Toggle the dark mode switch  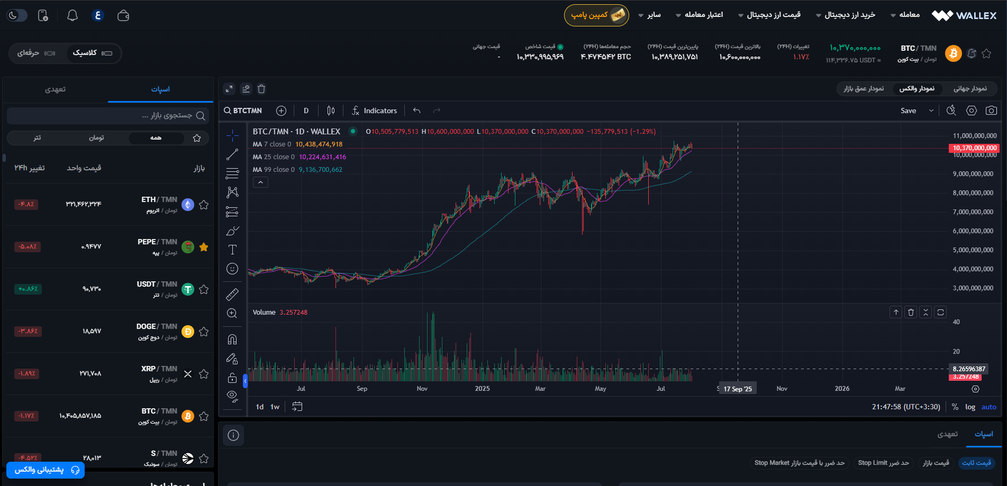16,15
